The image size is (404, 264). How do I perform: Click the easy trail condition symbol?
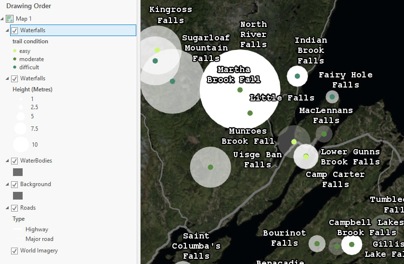(x=14, y=51)
